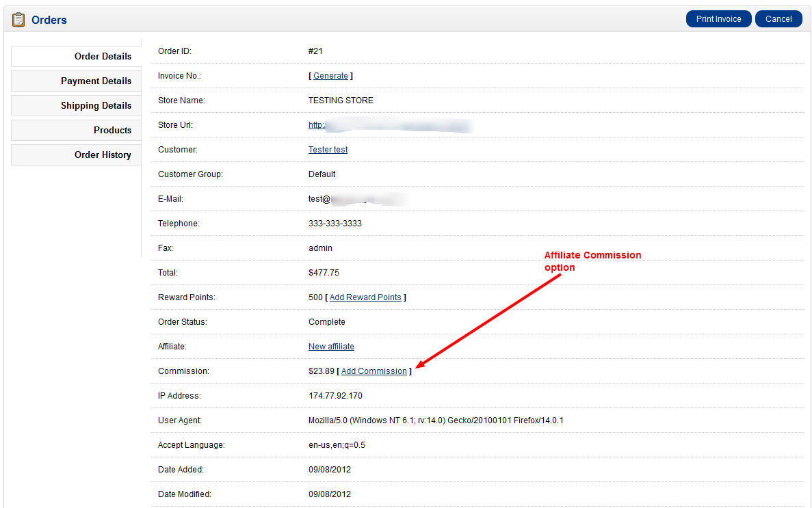
Task: Switch to the Order Details tab
Action: (x=76, y=57)
